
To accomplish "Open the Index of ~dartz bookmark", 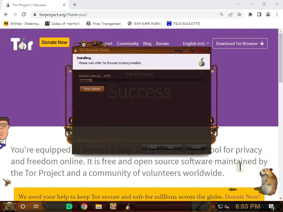I will coord(63,24).
